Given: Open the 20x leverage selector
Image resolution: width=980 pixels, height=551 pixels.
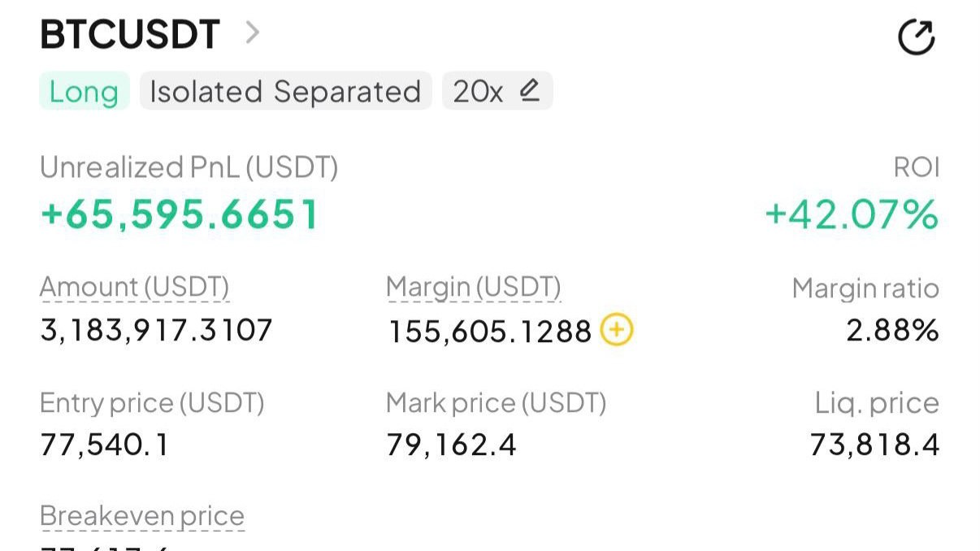Looking at the screenshot, I should tap(497, 91).
